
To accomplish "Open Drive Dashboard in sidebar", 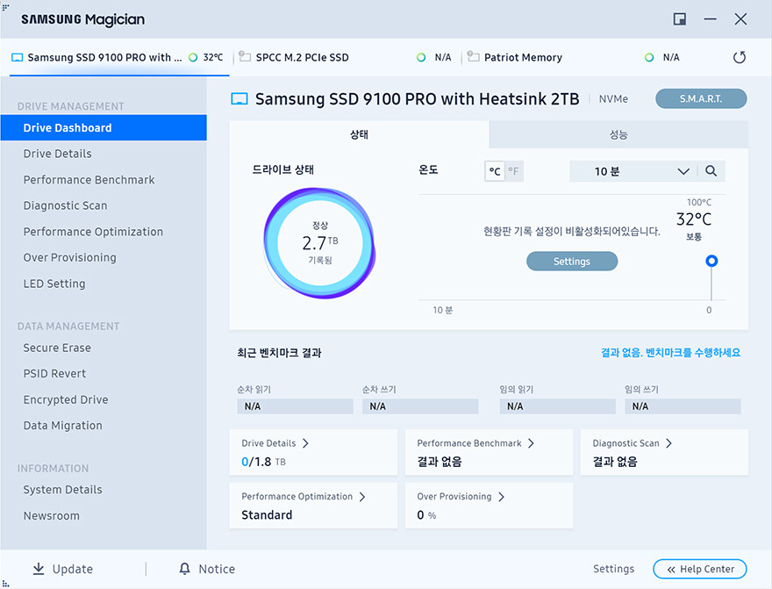I will click(x=104, y=127).
